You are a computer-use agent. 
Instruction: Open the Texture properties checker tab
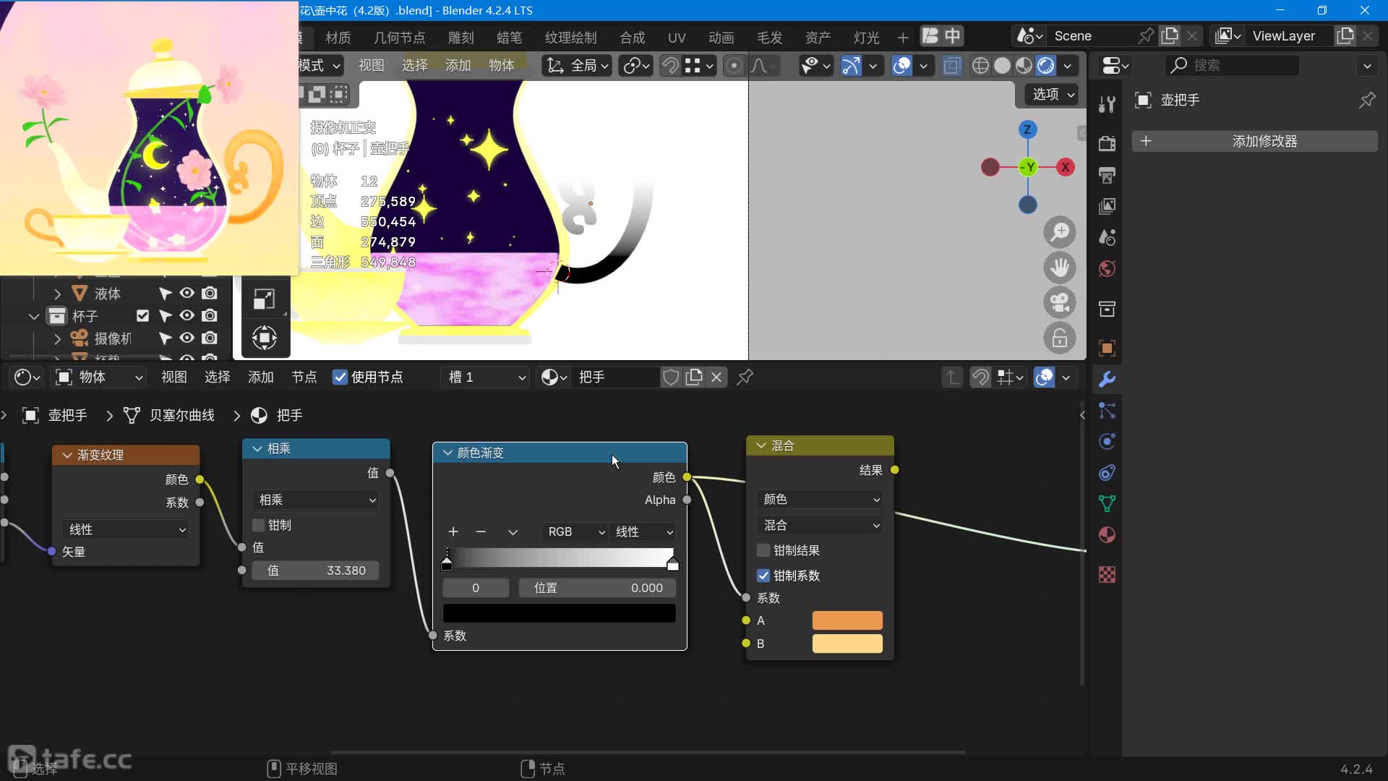(1107, 575)
